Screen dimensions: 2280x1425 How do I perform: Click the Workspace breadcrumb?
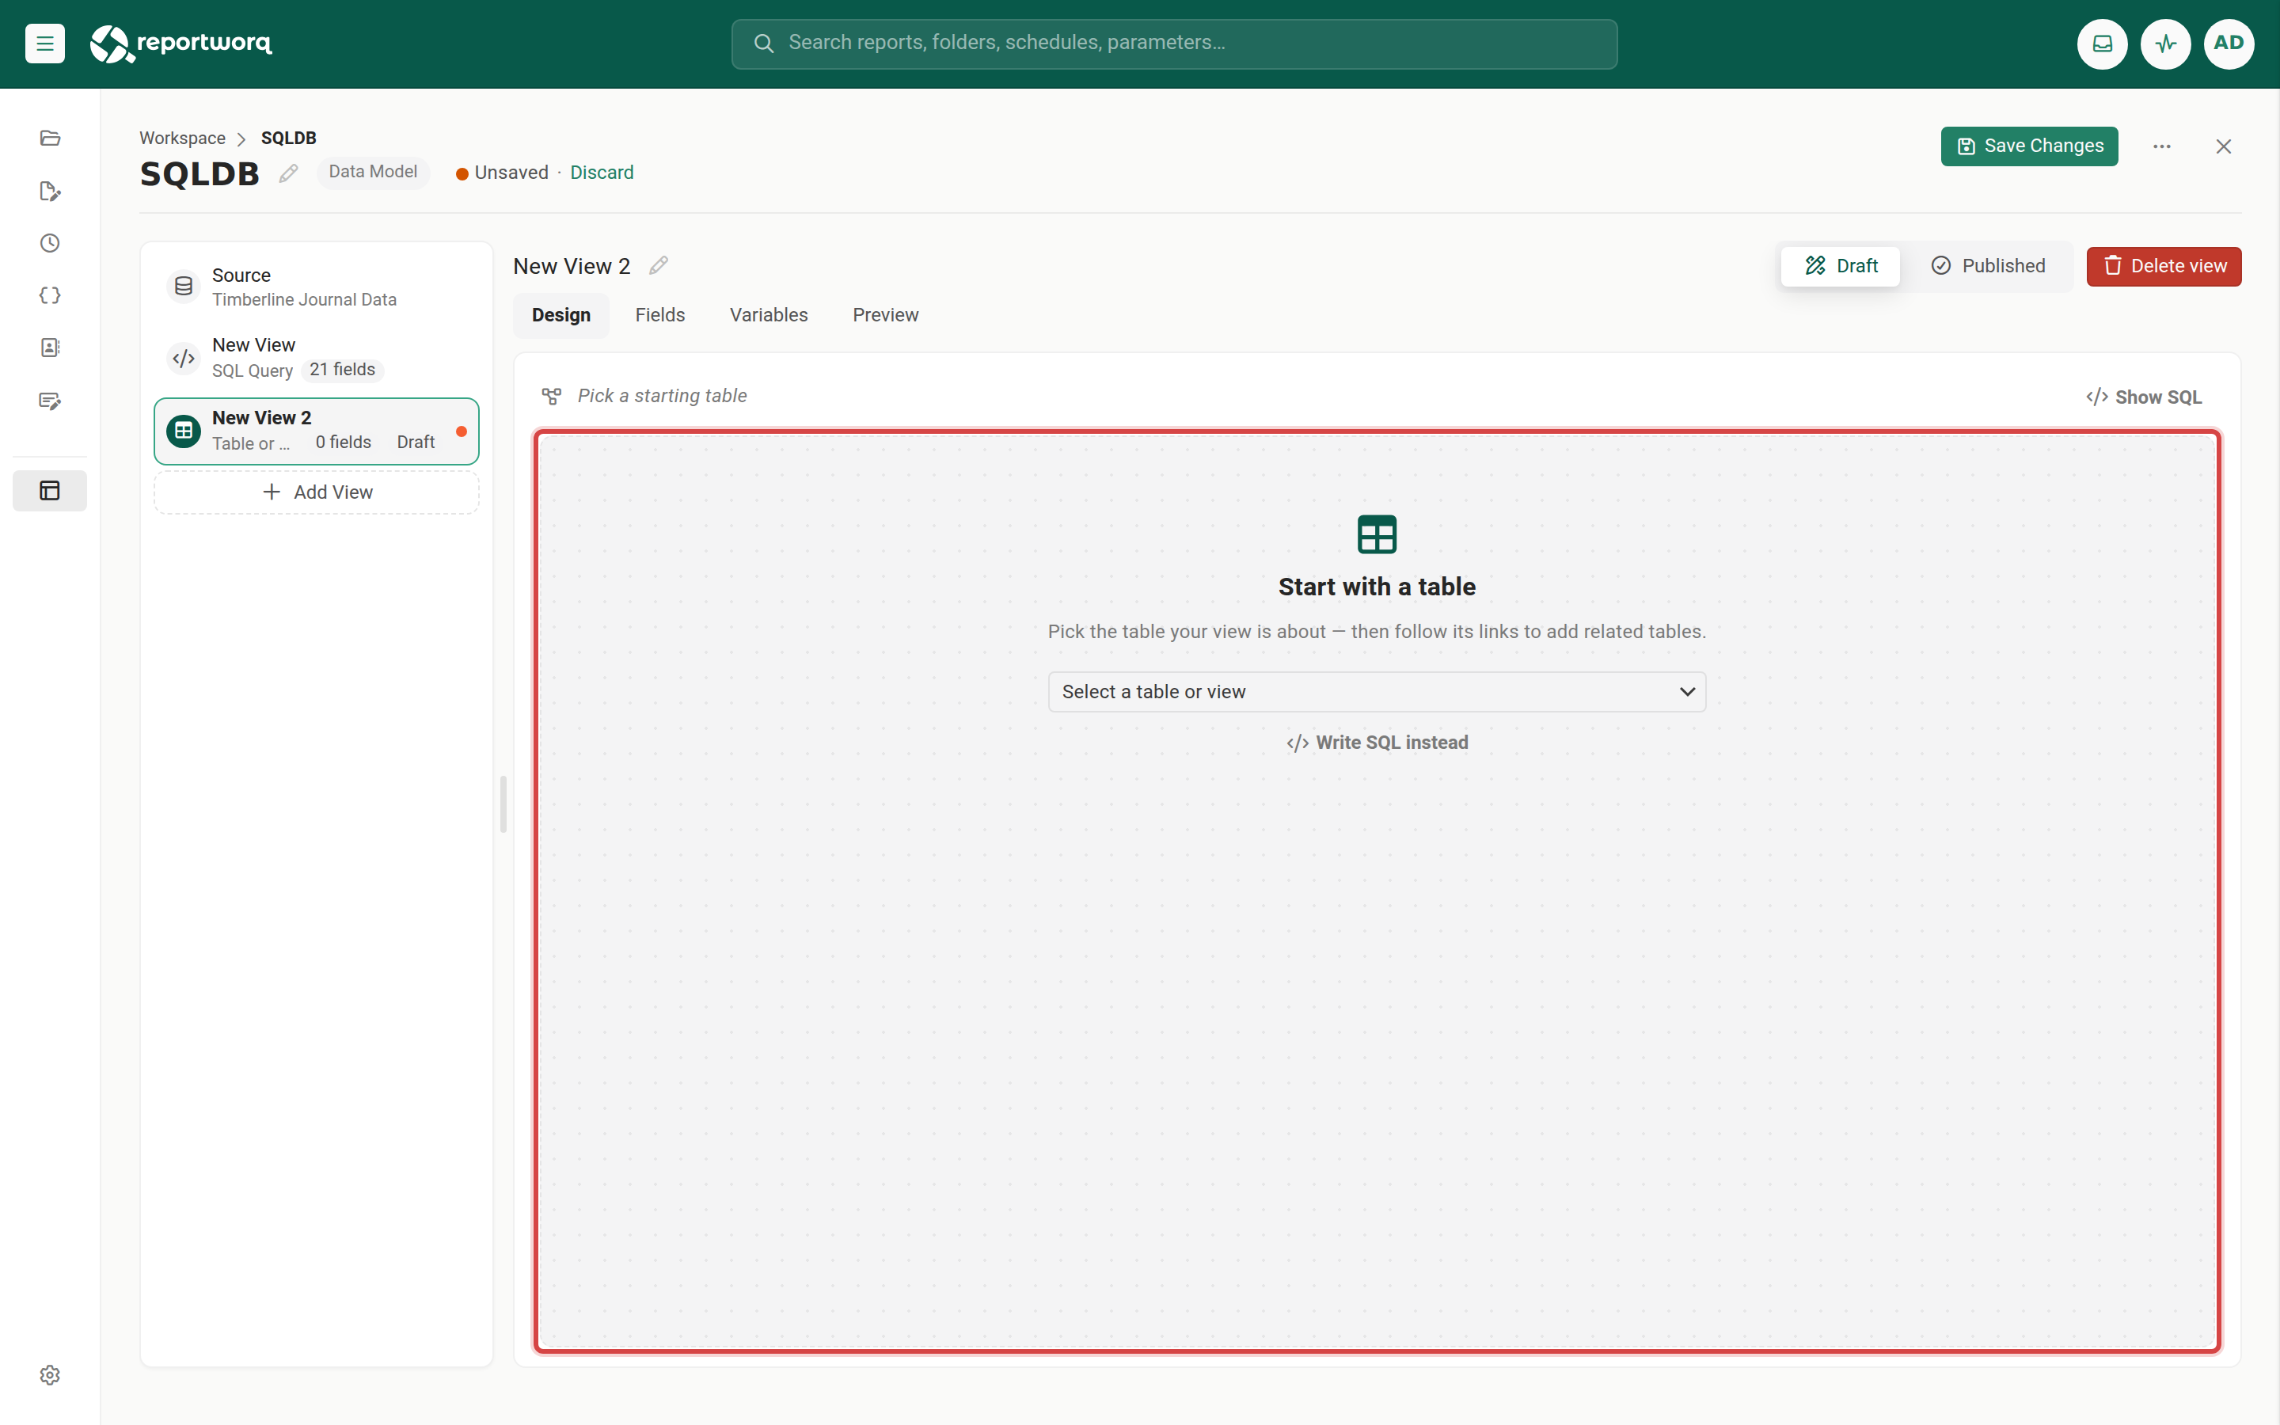[182, 138]
